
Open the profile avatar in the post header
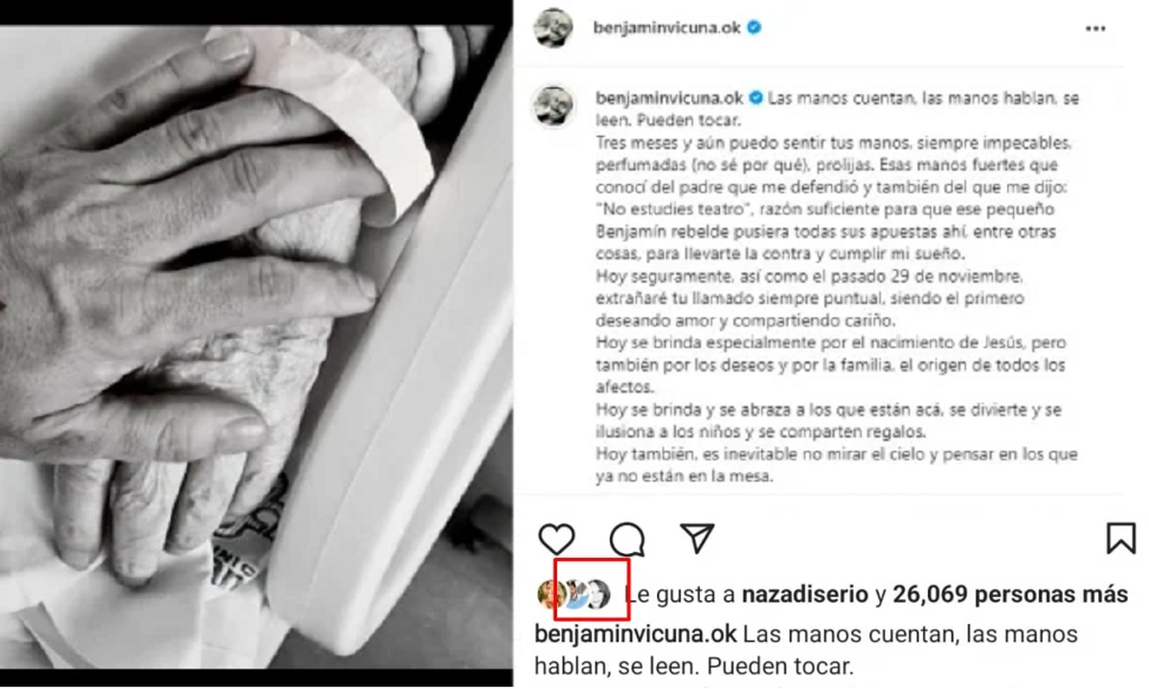(553, 28)
